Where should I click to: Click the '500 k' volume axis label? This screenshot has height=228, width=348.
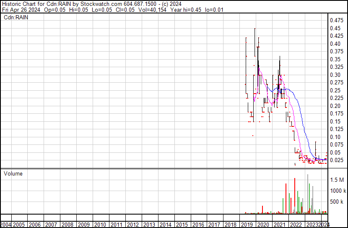click(336, 202)
